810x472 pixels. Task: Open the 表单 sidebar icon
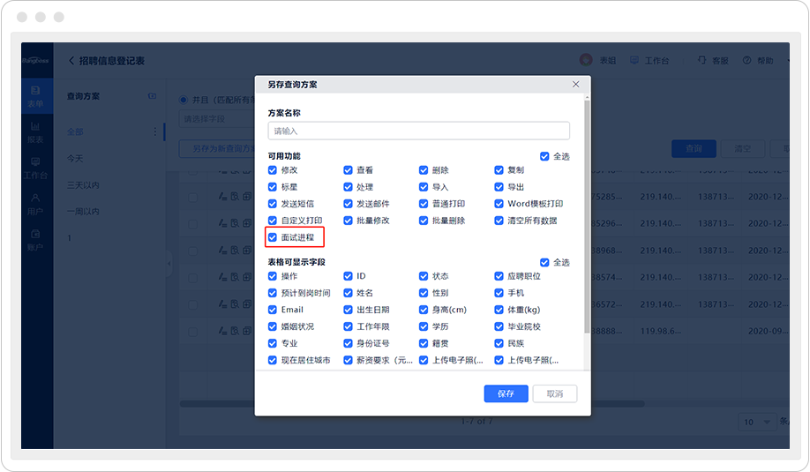35,91
